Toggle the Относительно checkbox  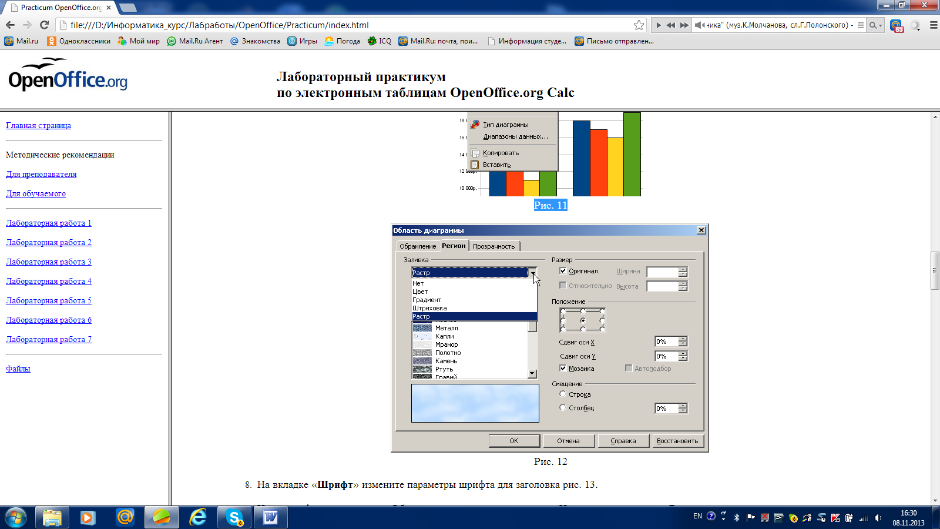563,286
